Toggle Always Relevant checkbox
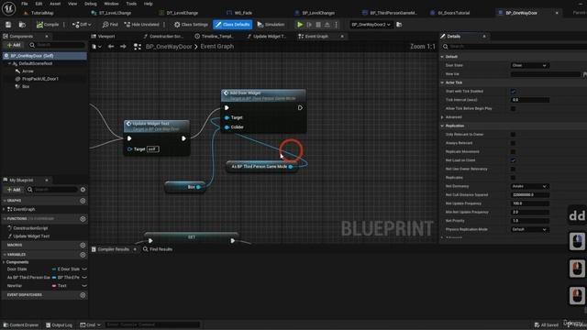The image size is (587, 330). pyautogui.click(x=513, y=143)
